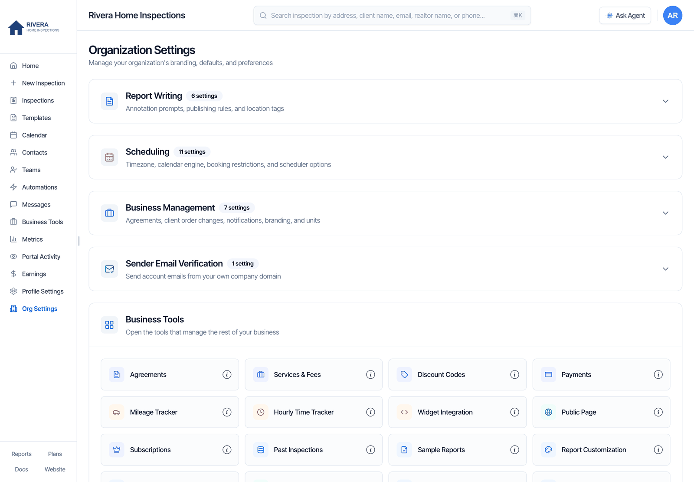Show info for Payments
694x482 pixels.
[x=658, y=374]
